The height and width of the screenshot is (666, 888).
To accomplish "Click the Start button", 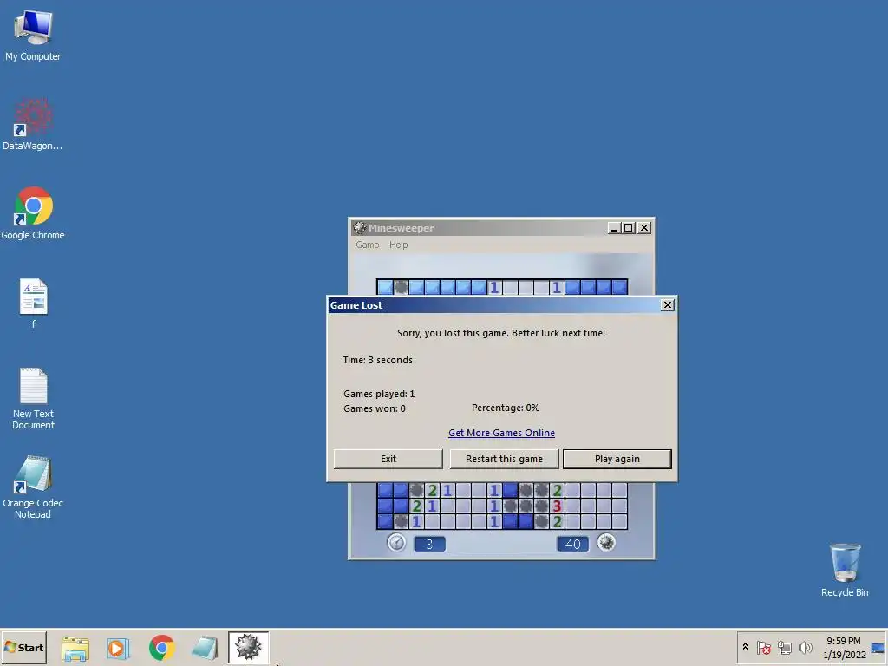I will 23,647.
